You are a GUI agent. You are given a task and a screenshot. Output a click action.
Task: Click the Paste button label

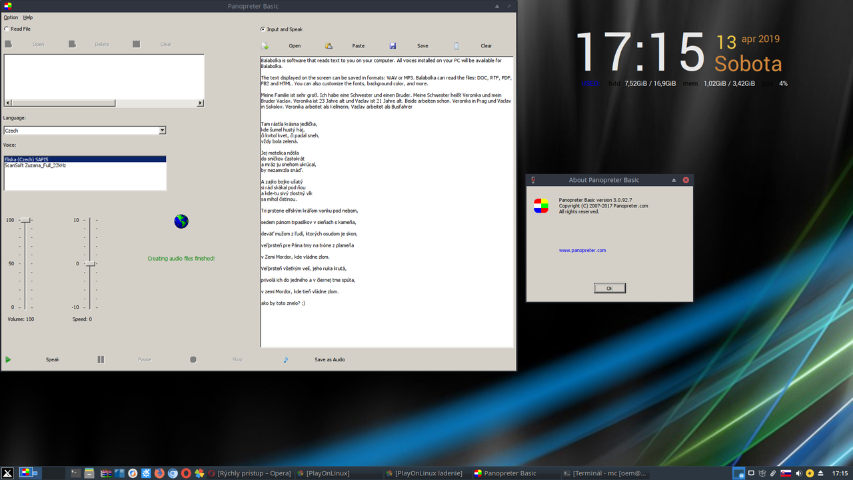[359, 46]
